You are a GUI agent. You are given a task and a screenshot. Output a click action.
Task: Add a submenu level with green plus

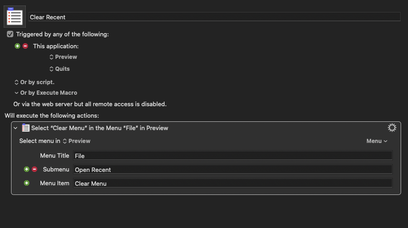[x=27, y=170]
